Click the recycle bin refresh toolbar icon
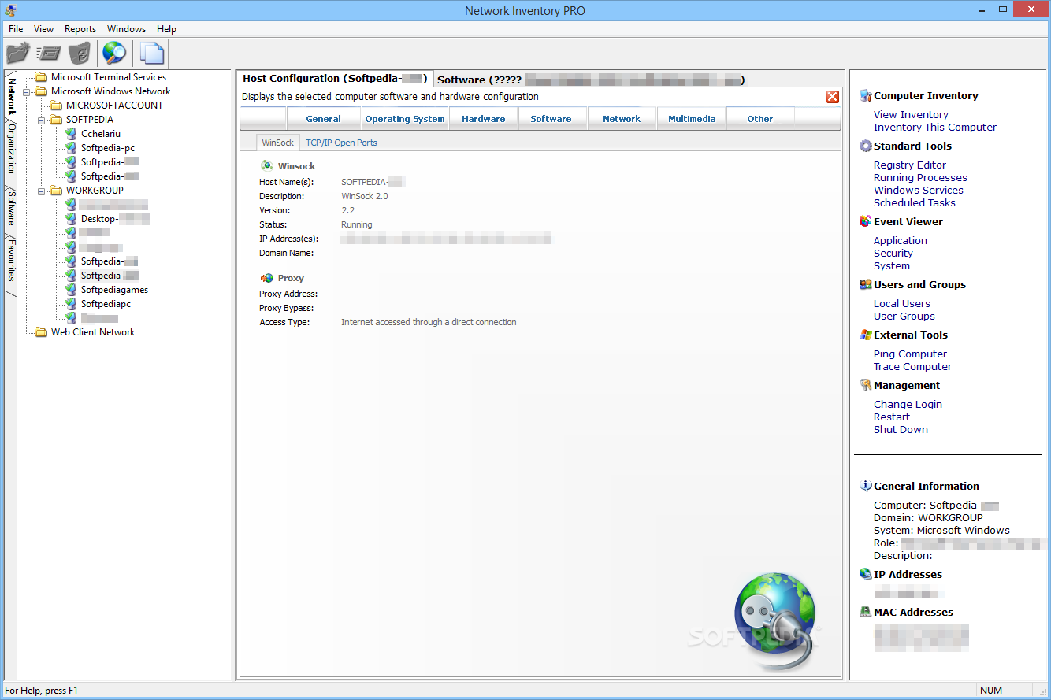Image resolution: width=1051 pixels, height=700 pixels. click(x=80, y=54)
